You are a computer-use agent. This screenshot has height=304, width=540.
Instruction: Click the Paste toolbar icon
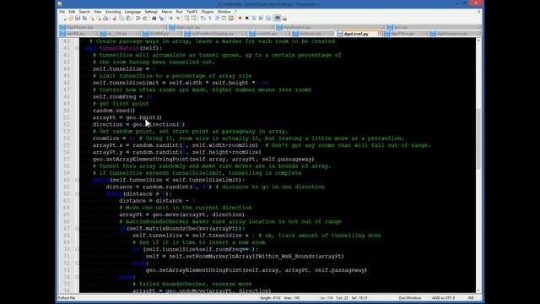point(128,18)
